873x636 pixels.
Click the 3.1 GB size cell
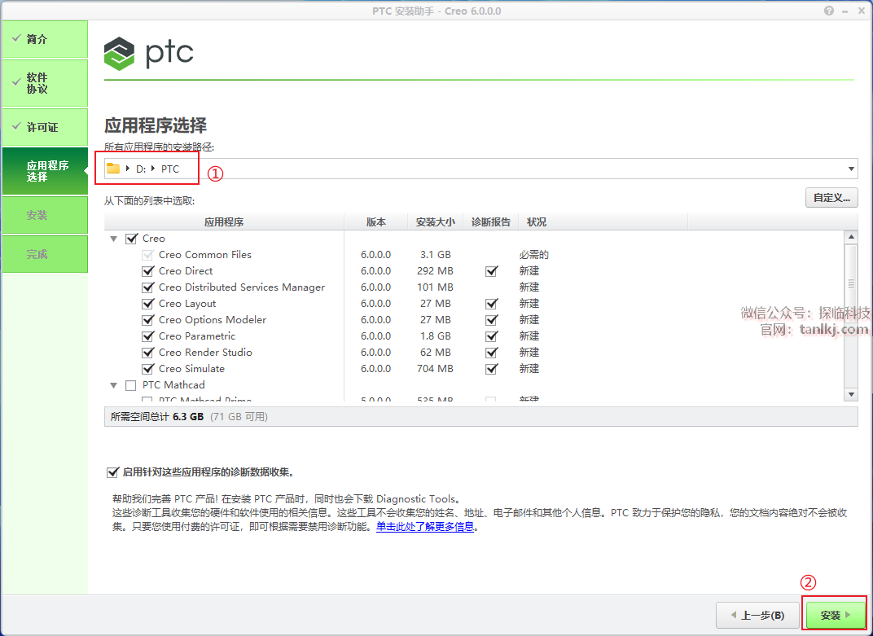click(436, 255)
